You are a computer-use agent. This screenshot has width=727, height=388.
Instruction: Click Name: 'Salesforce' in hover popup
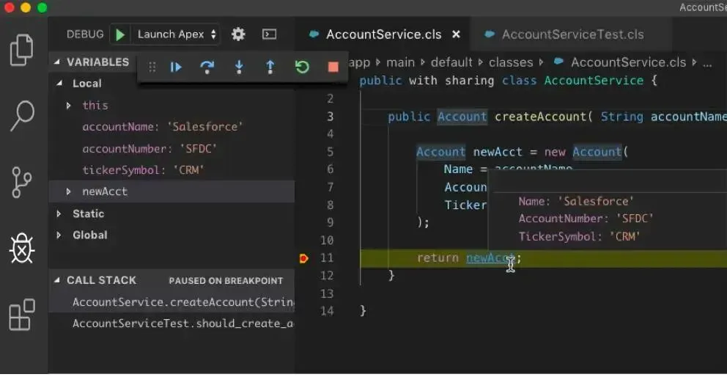(x=576, y=202)
